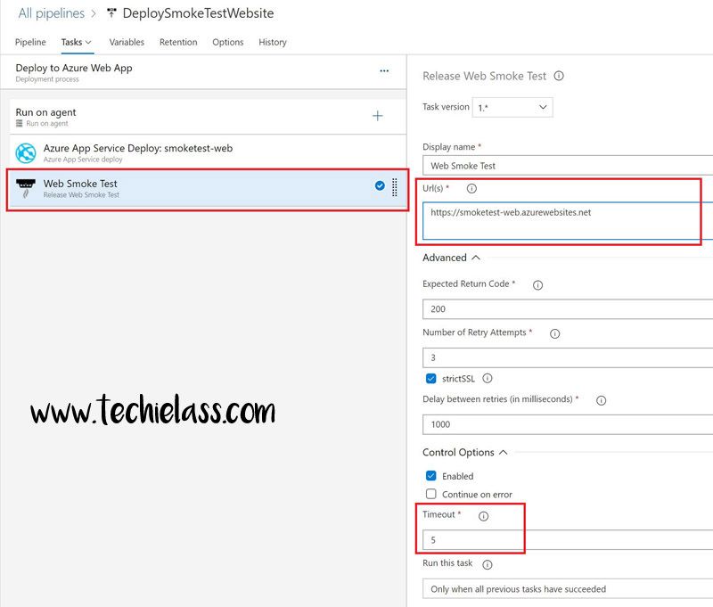The width and height of the screenshot is (713, 607).
Task: Add a task to Run on agent
Action: [377, 116]
